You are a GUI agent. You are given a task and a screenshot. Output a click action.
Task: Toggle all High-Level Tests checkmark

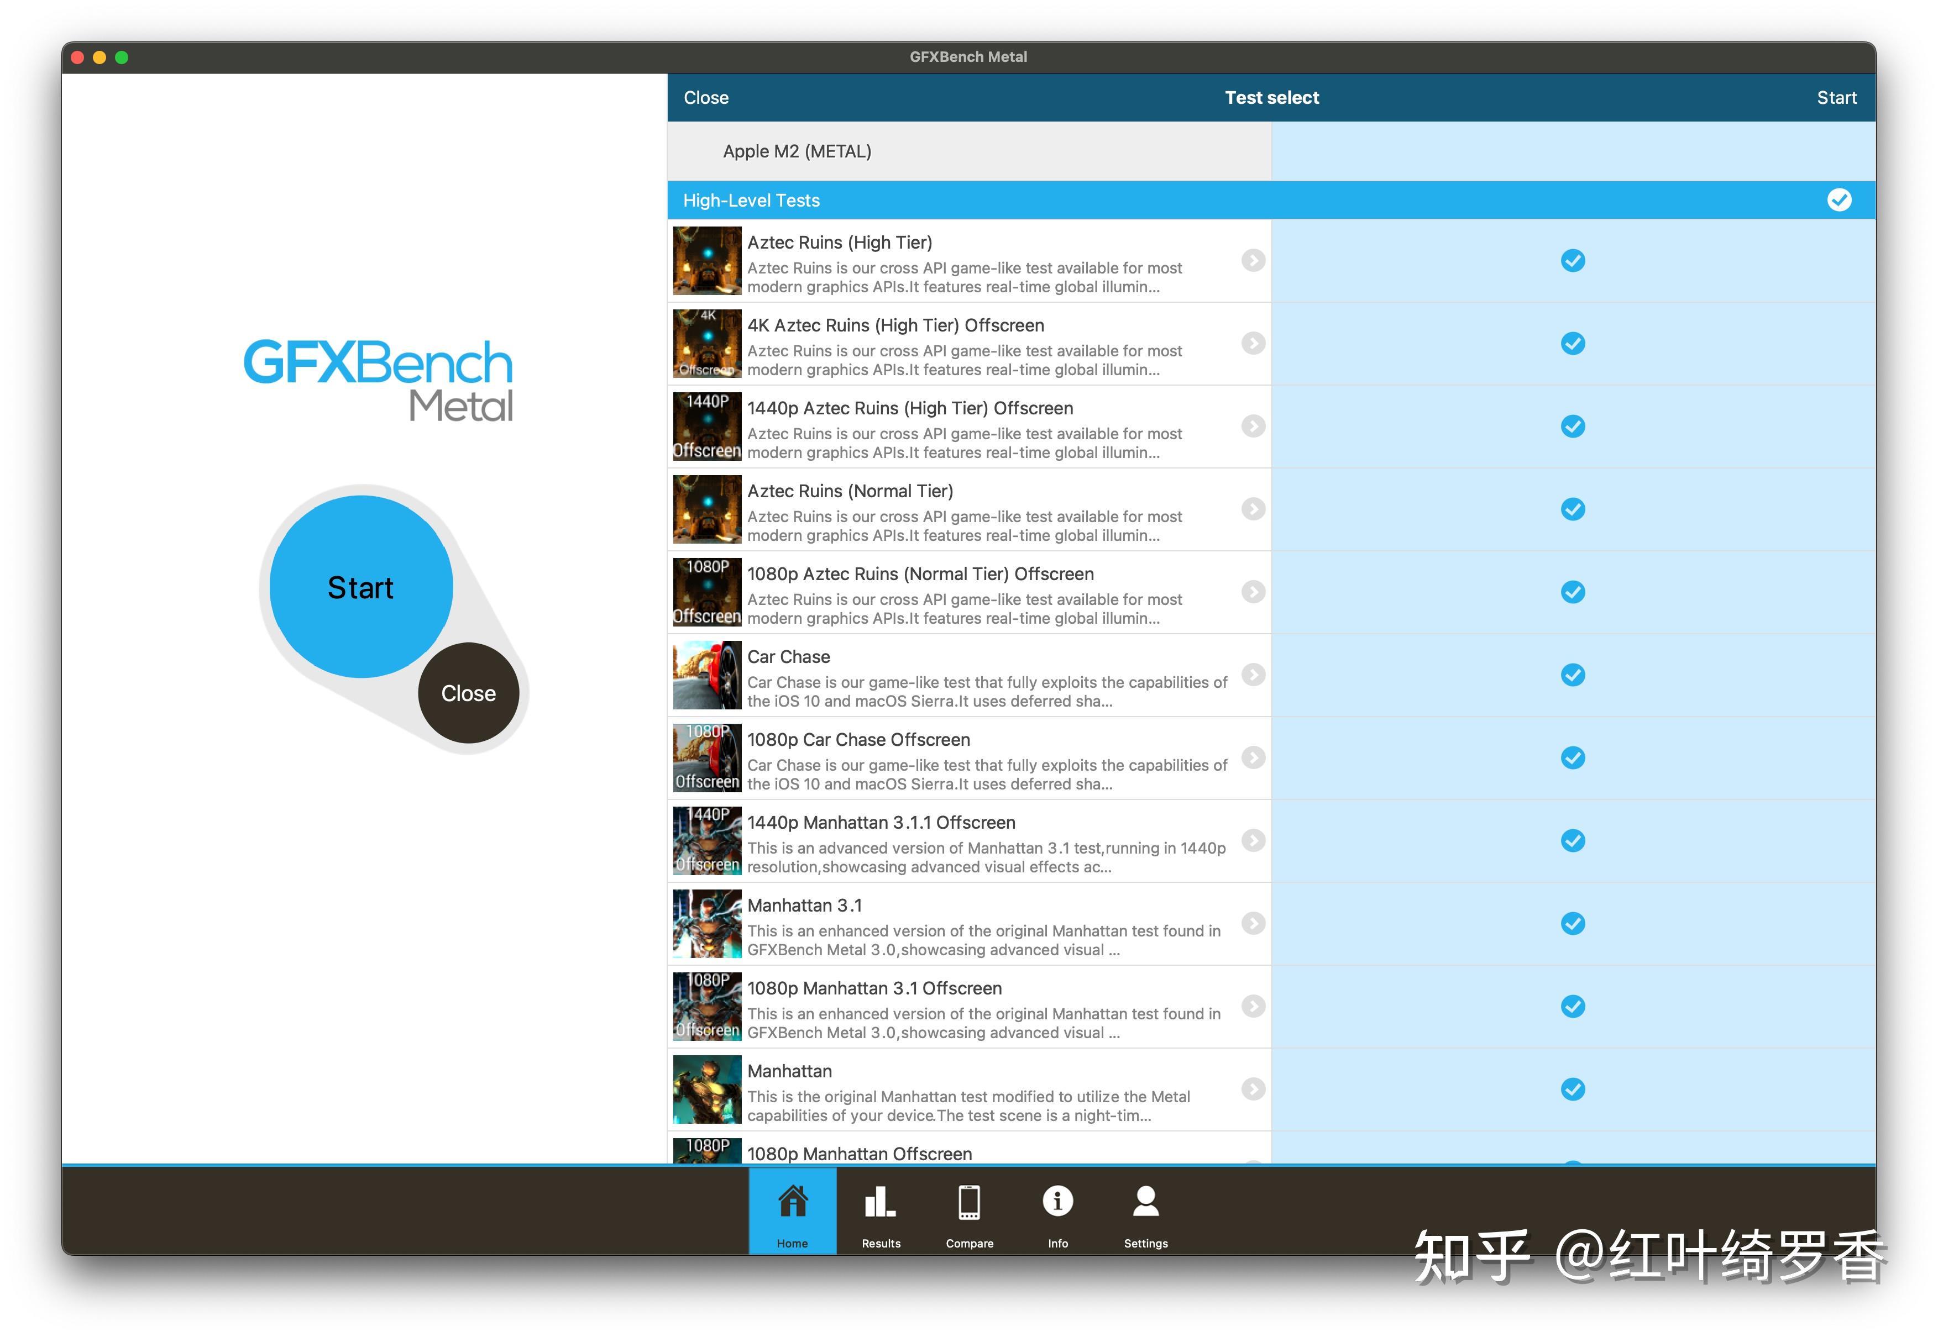click(x=1839, y=200)
